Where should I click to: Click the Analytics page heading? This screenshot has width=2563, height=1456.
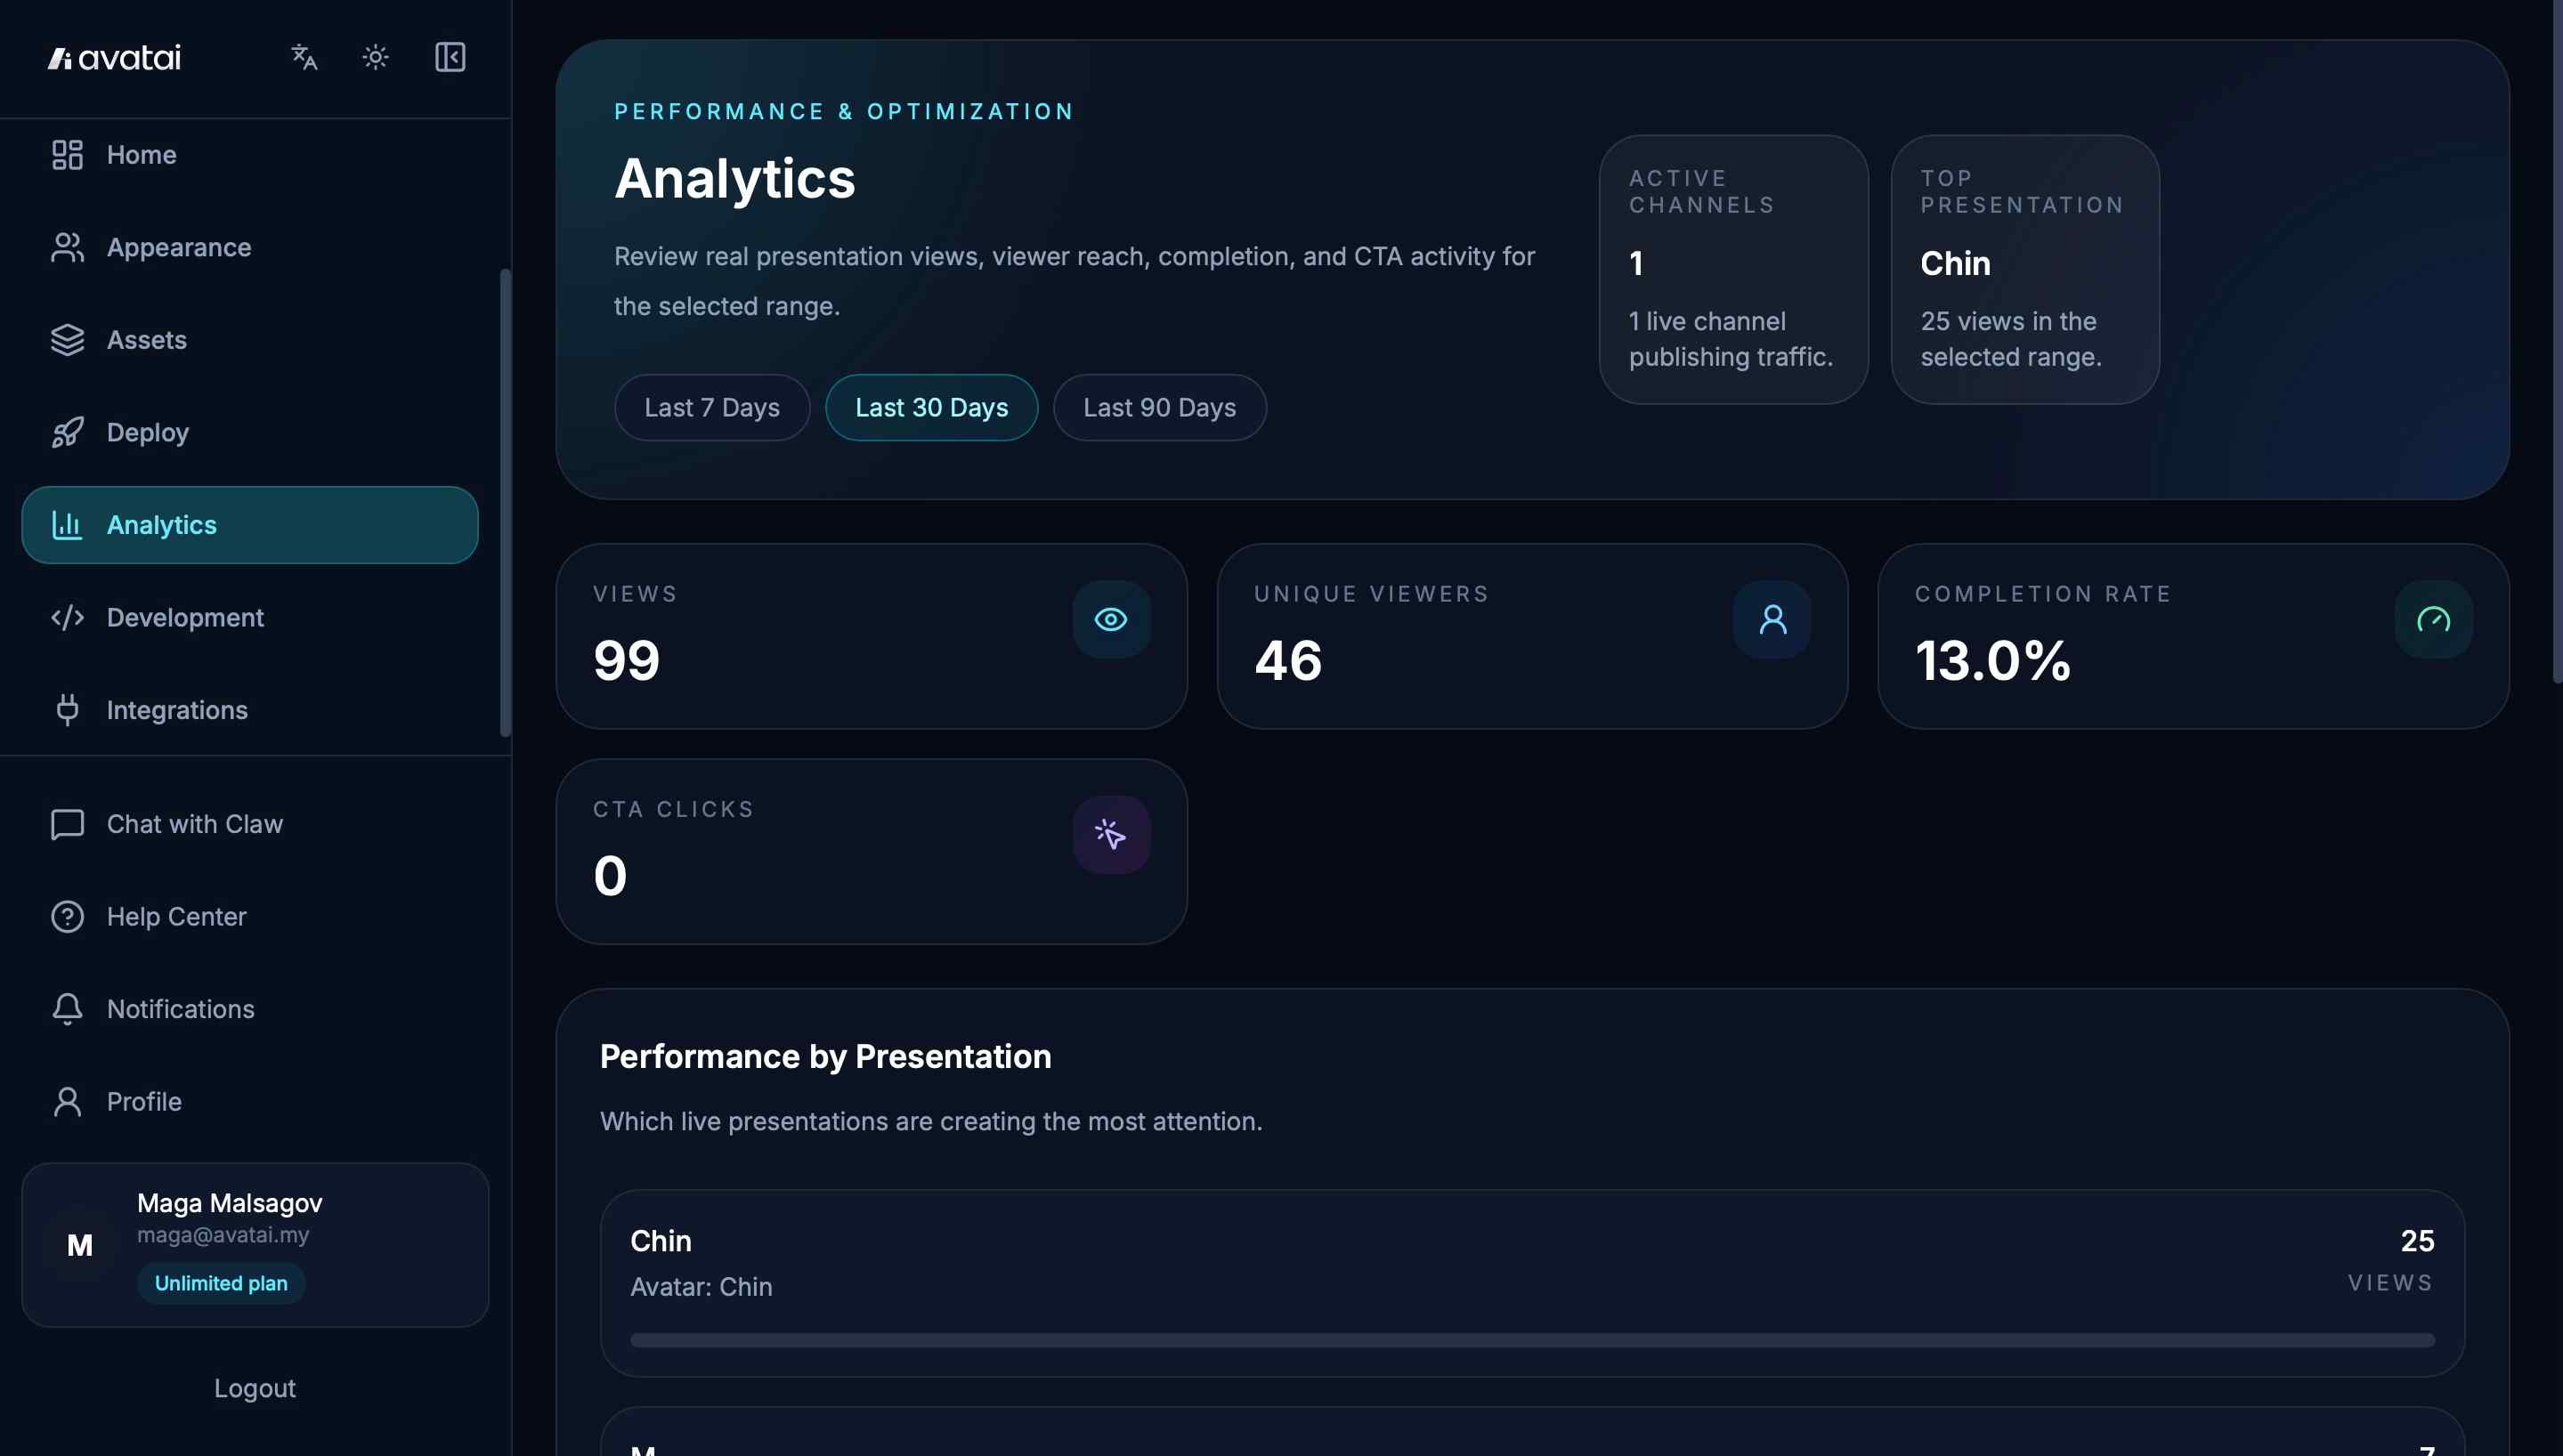tap(735, 178)
